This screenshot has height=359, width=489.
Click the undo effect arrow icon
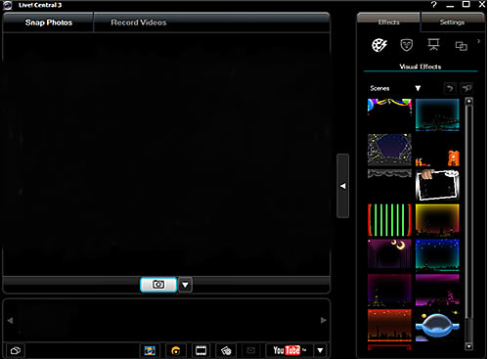tap(450, 88)
